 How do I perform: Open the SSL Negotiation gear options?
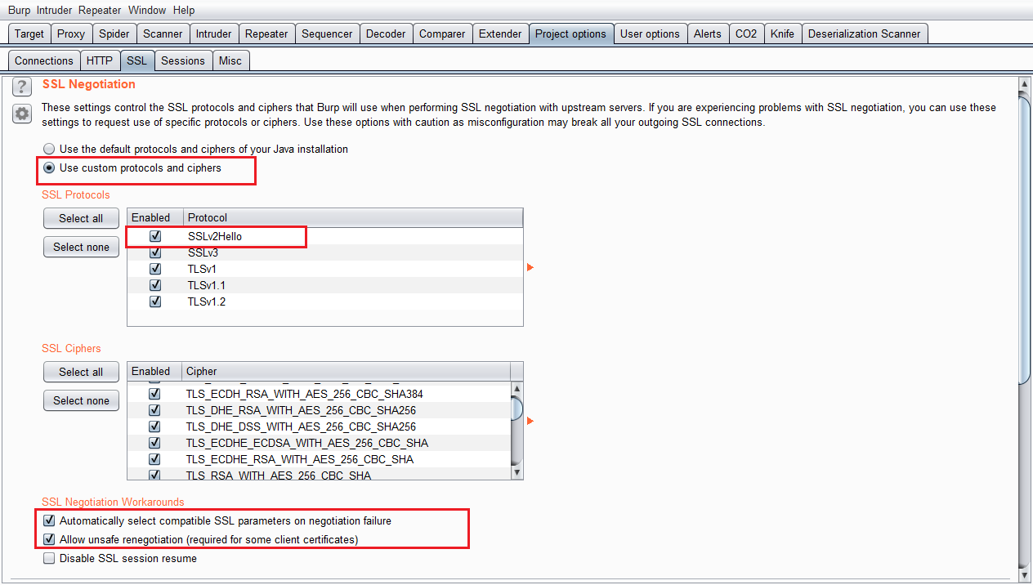[22, 114]
